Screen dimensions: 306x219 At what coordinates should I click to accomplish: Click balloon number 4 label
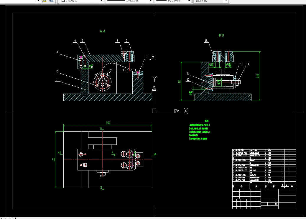75,41
